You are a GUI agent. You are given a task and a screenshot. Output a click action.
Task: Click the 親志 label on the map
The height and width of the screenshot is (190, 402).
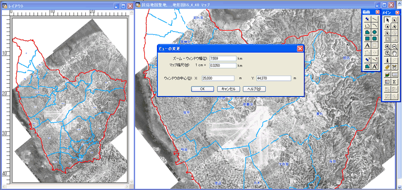pos(346,58)
